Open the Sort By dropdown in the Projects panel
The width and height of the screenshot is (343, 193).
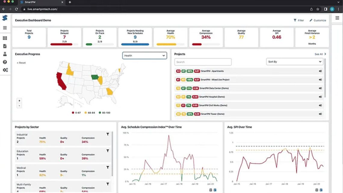(294, 62)
